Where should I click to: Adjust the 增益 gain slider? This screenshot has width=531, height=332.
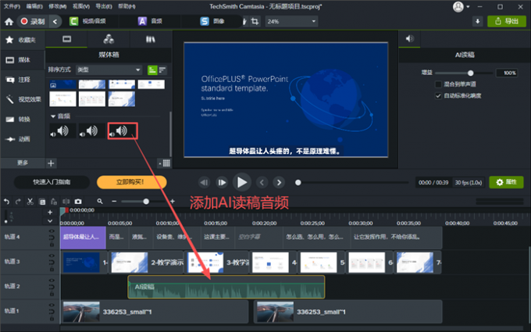[470, 73]
